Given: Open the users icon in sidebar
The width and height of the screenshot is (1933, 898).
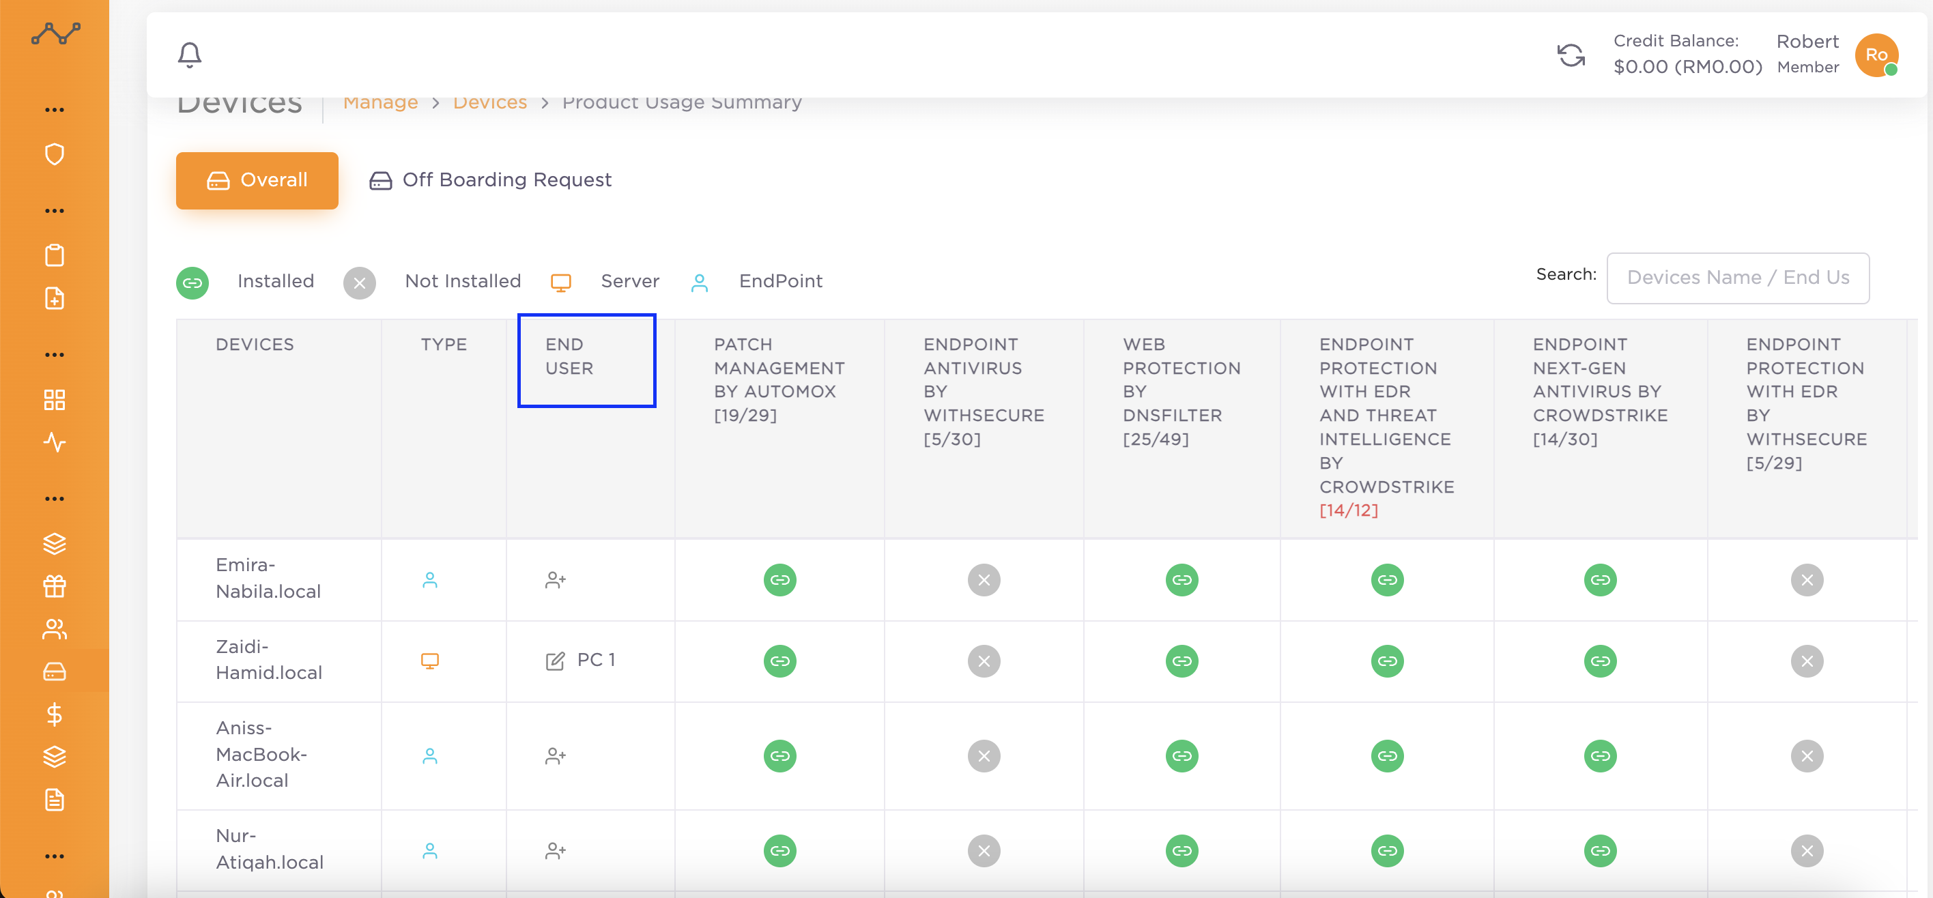Looking at the screenshot, I should (x=54, y=628).
